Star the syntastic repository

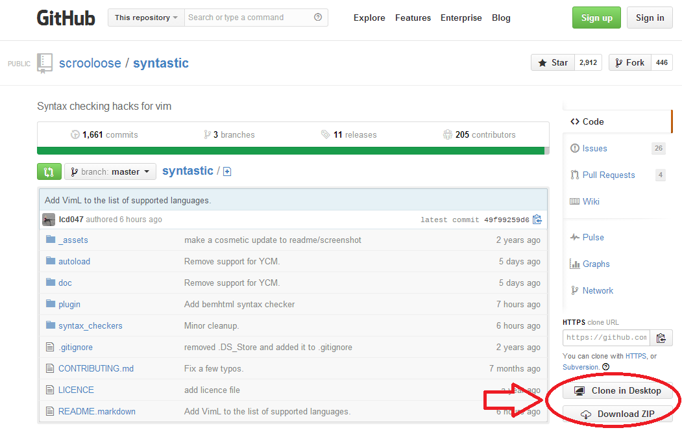tap(552, 62)
